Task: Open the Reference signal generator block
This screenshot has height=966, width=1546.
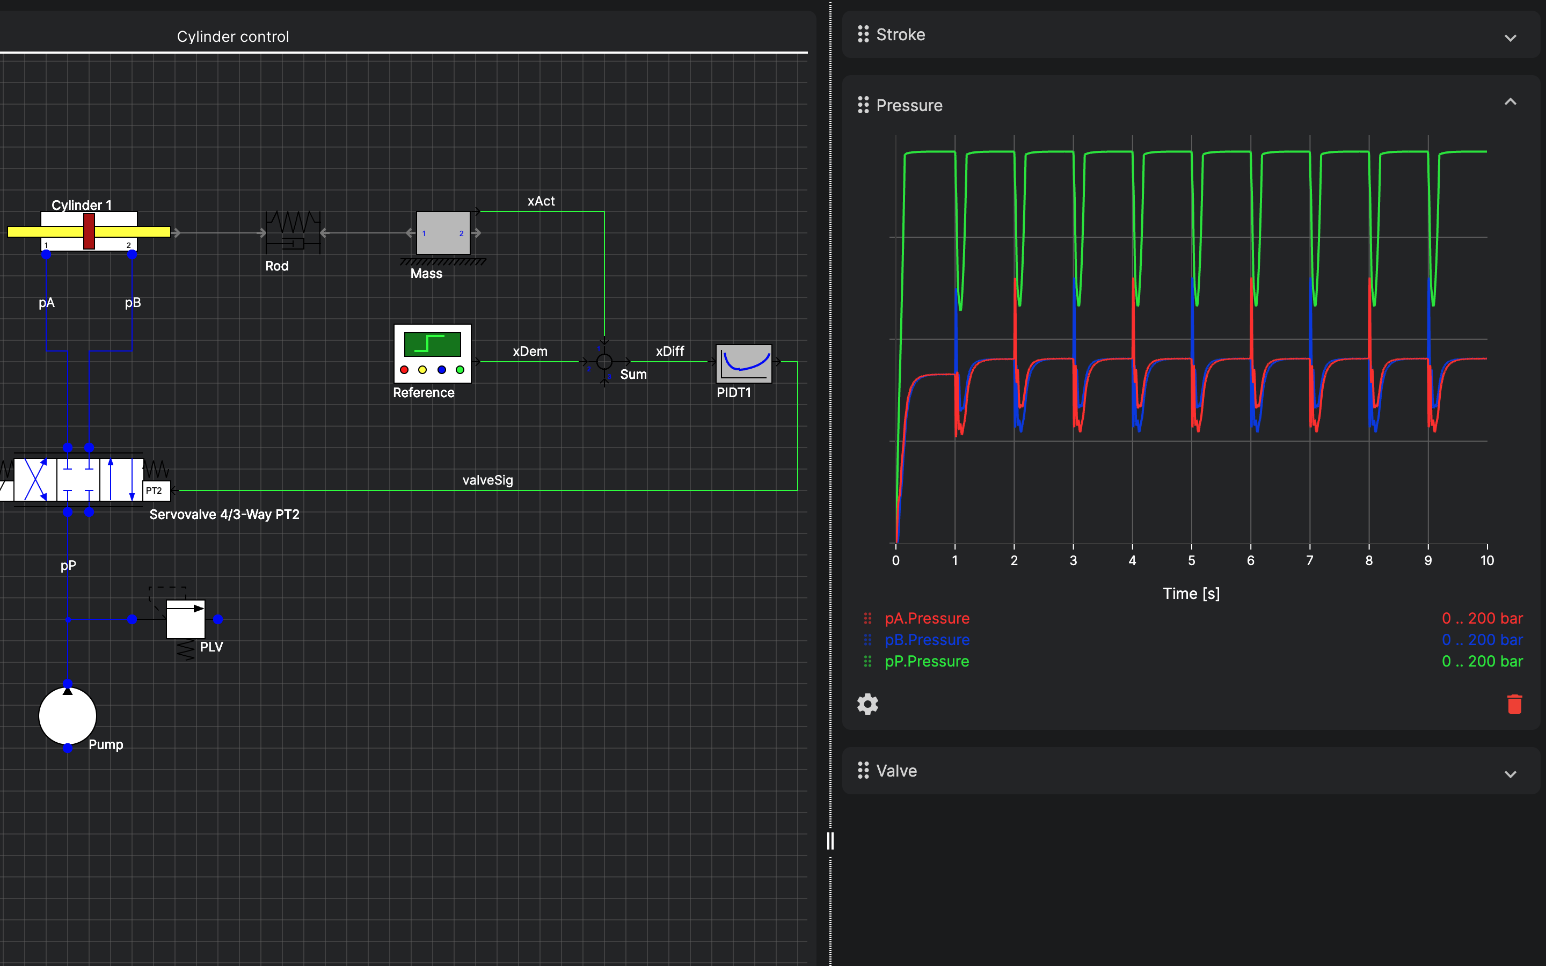Action: (x=433, y=353)
